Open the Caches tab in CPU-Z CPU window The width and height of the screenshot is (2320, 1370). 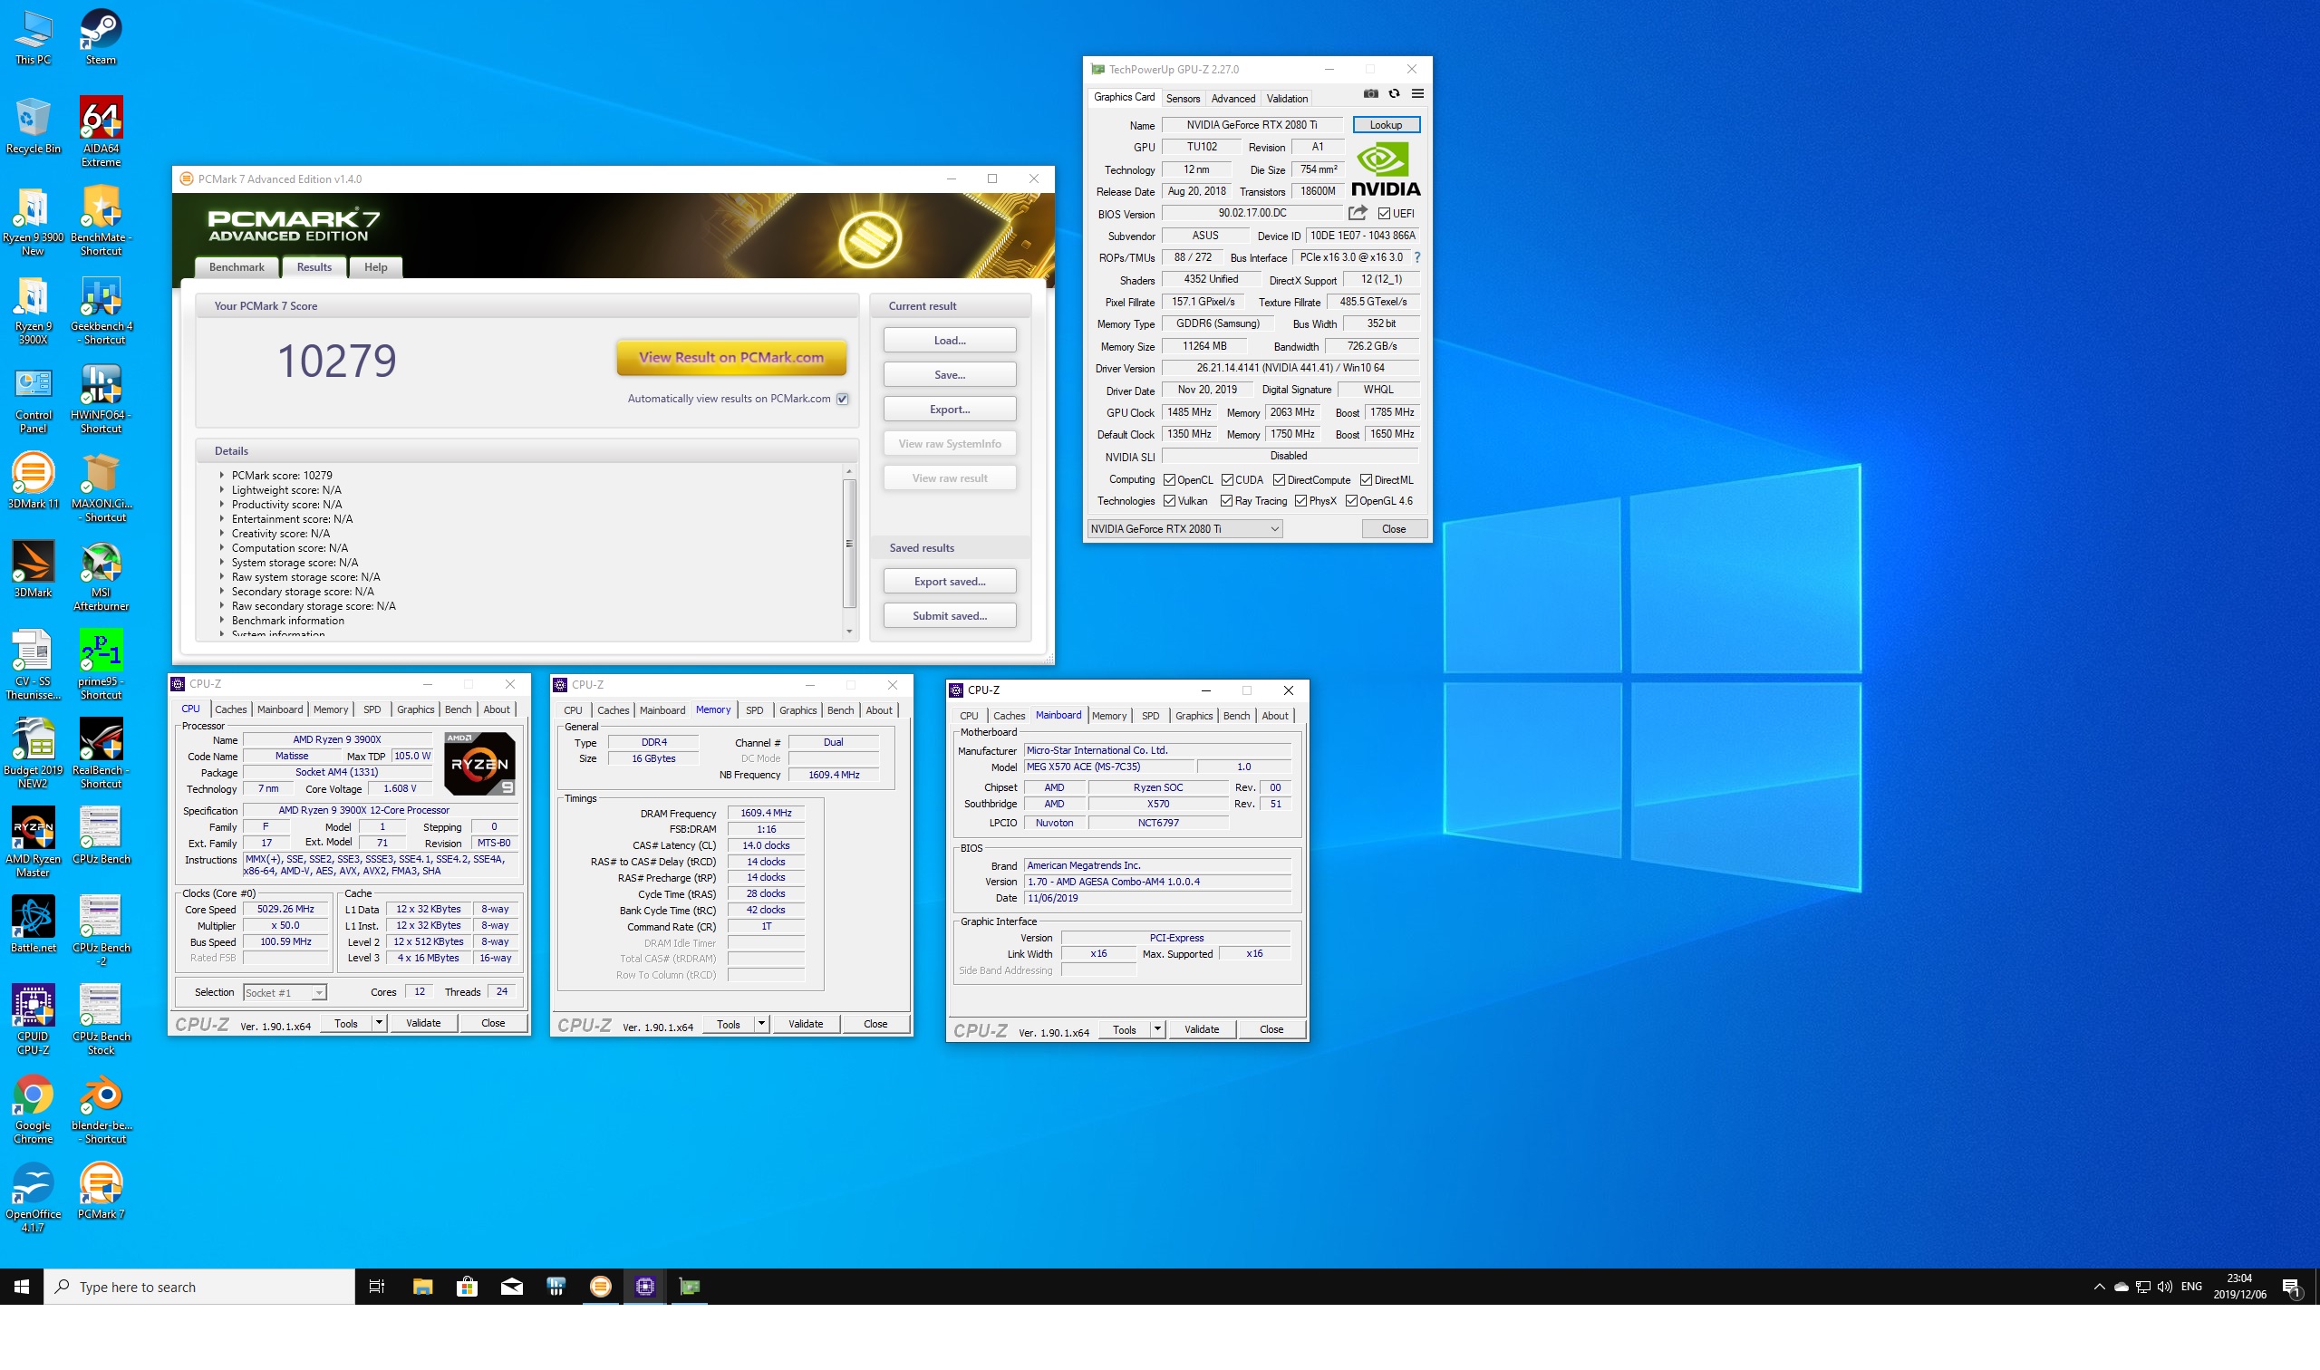click(231, 710)
